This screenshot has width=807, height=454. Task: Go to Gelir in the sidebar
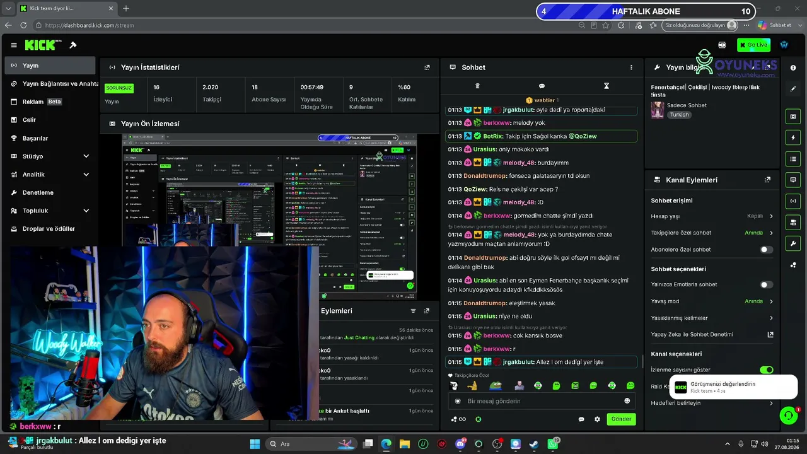pos(50,120)
